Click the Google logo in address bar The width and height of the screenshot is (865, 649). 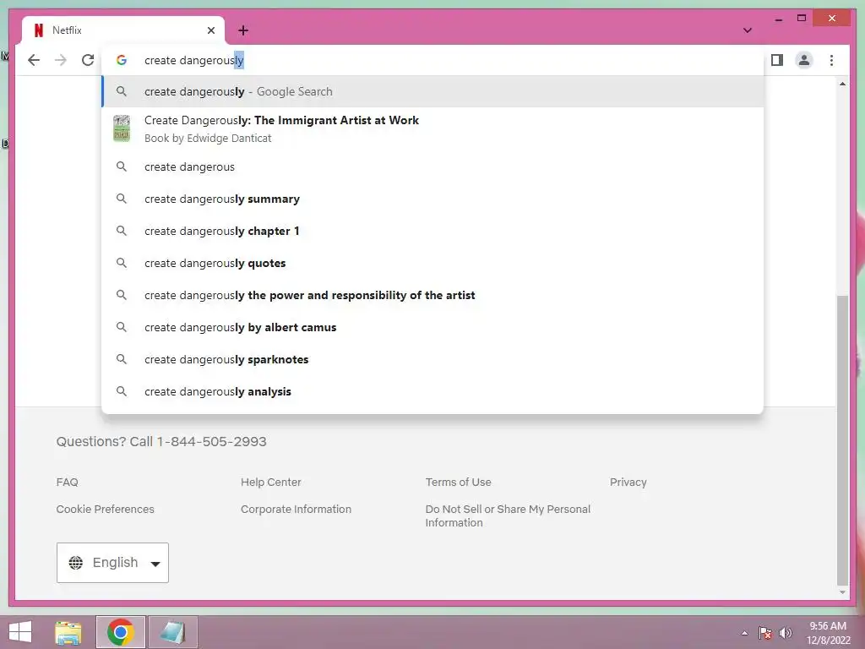click(122, 60)
